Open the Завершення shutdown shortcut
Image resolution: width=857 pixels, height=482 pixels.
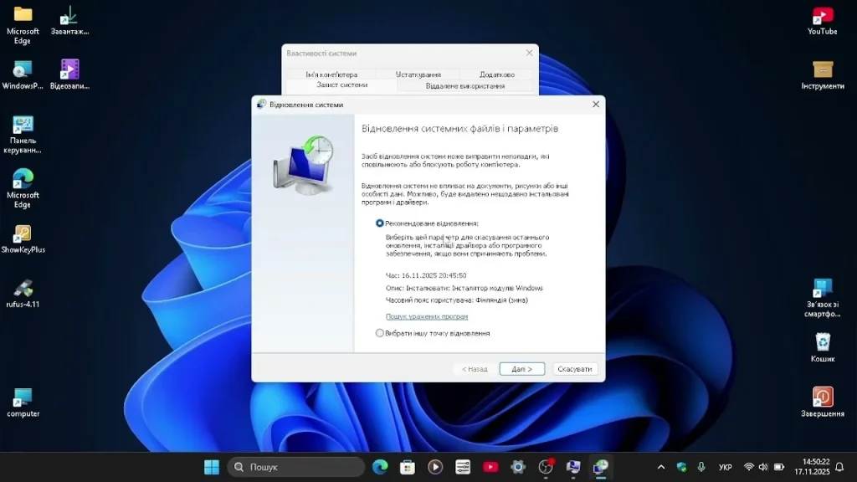click(x=823, y=403)
